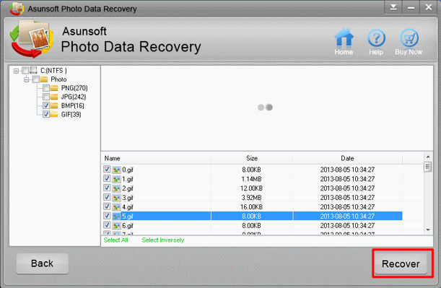The width and height of the screenshot is (441, 288).
Task: Select the 2.gif file name
Action: (x=128, y=188)
